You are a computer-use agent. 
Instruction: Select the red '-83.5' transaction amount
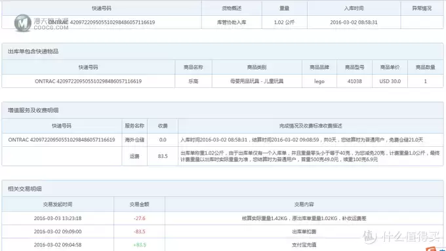tap(139, 231)
